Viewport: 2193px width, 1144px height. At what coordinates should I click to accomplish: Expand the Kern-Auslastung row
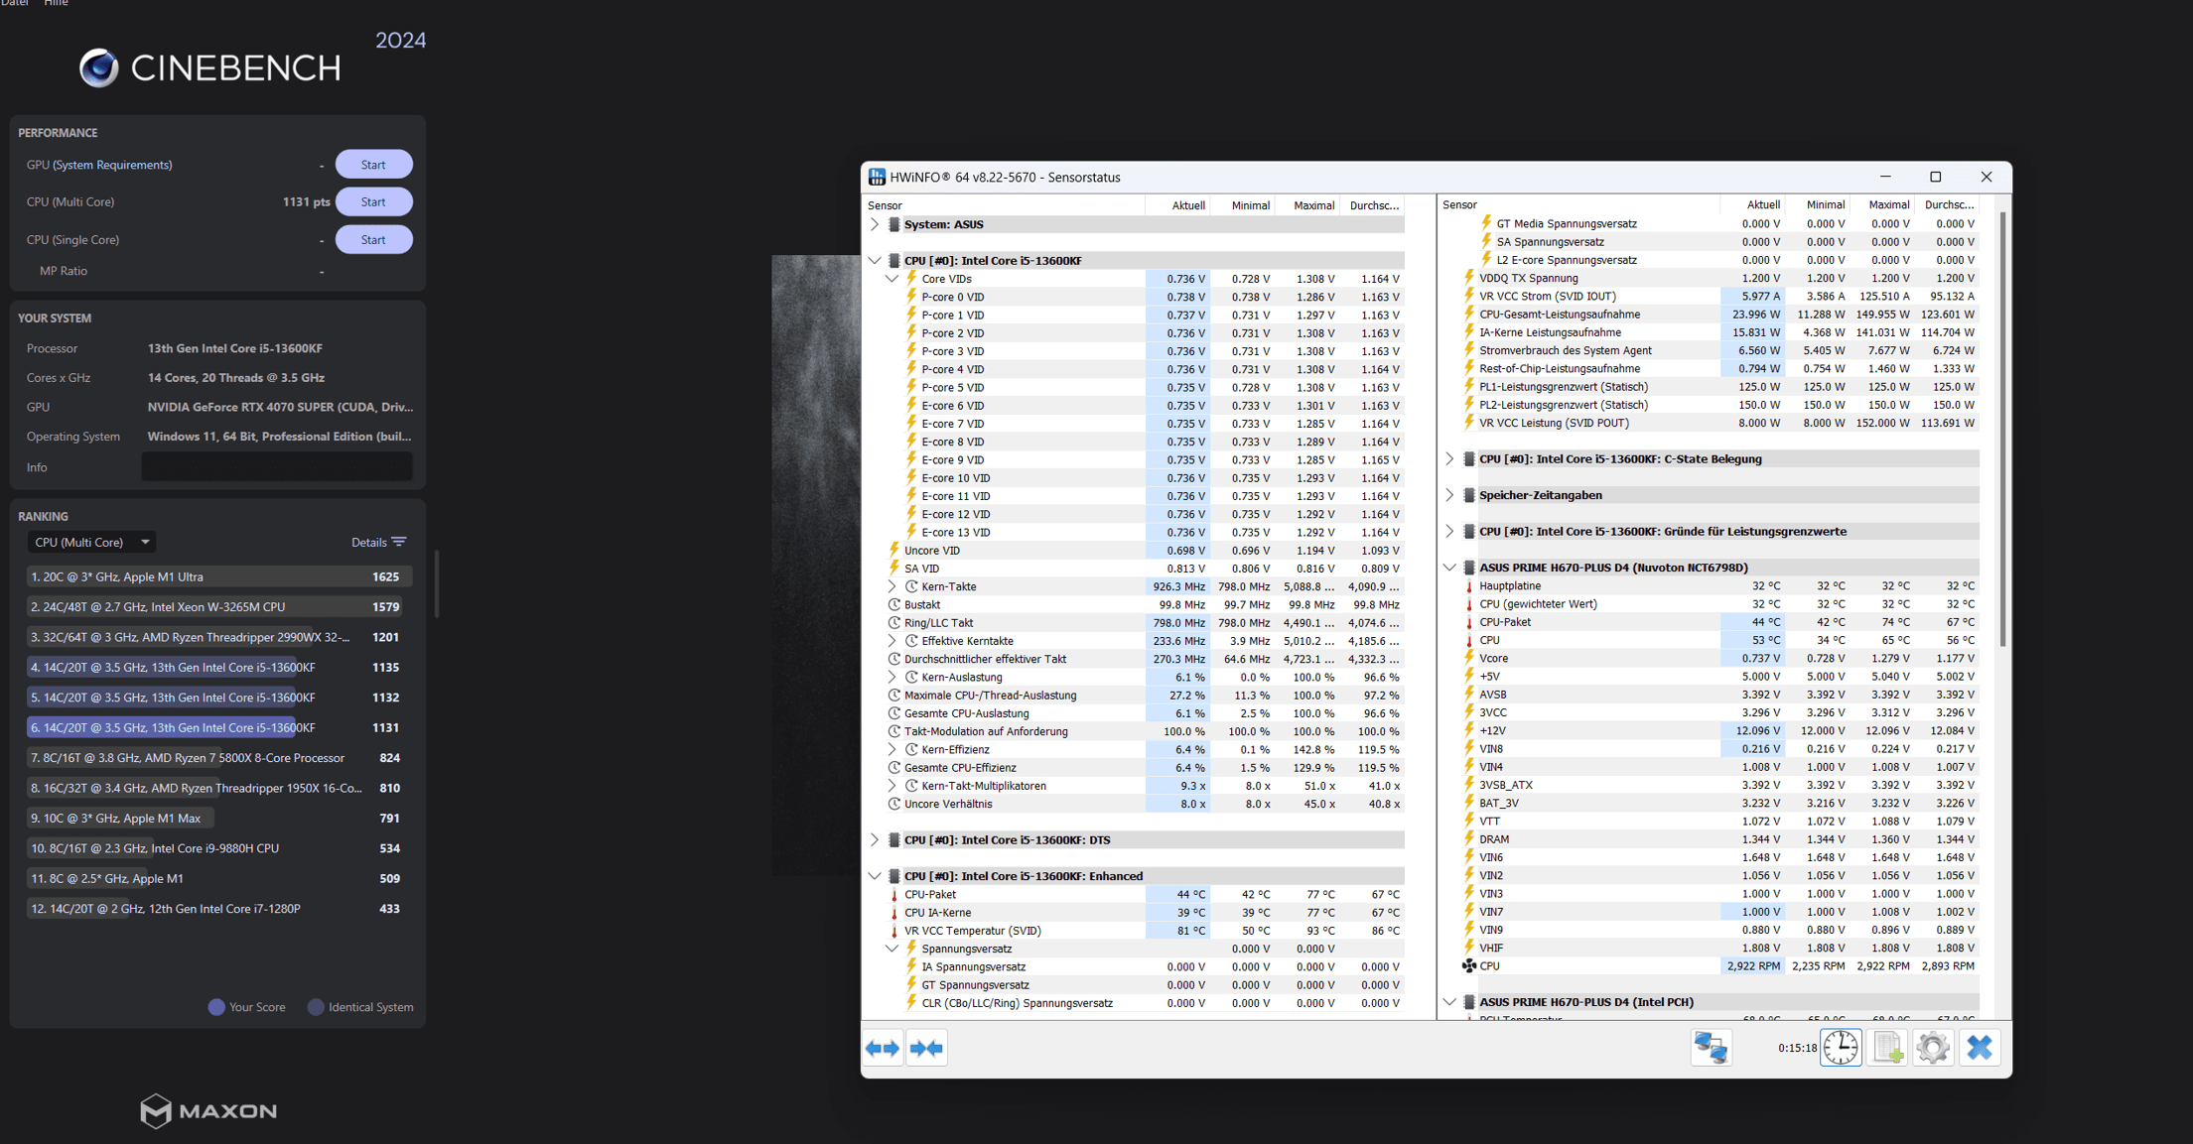[x=891, y=677]
